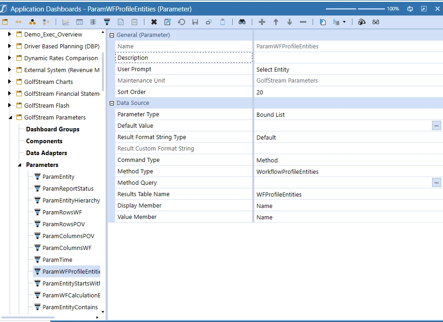This screenshot has width=443, height=322.
Task: Expand the GolfStream Charts tree node
Action: point(9,82)
